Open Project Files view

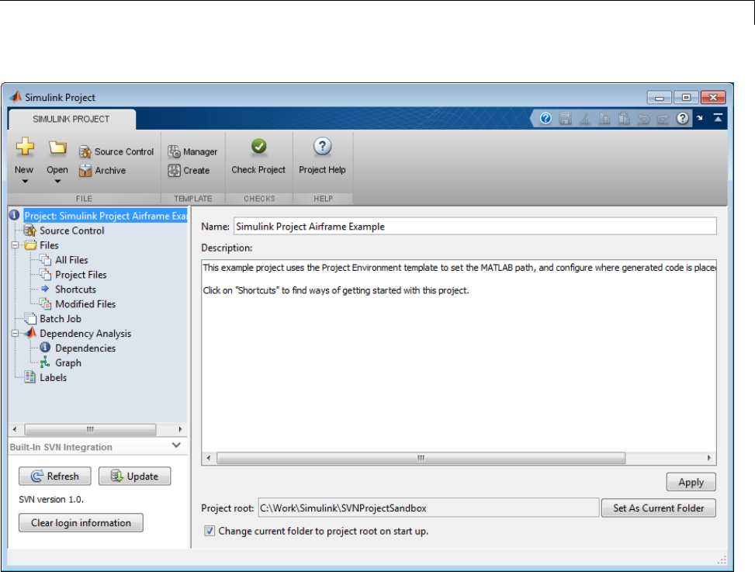click(x=81, y=275)
